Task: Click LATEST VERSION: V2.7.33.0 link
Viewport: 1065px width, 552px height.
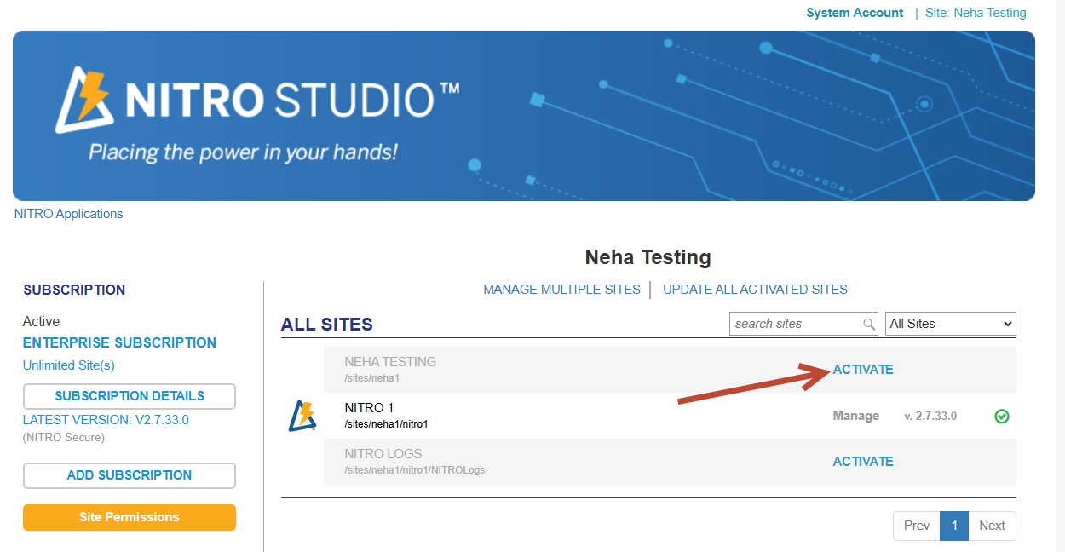Action: 106,420
